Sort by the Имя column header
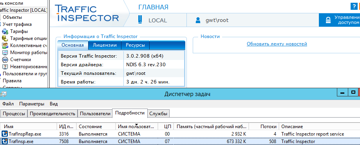360x145 pixels. pyautogui.click(x=29, y=127)
